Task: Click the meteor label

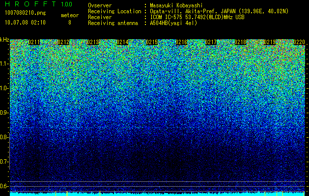Action: [x=70, y=15]
